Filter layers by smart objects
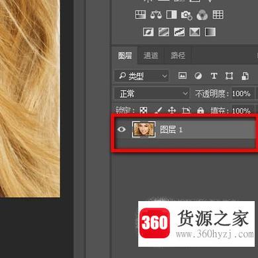This screenshot has width=258, height=258. 245,76
